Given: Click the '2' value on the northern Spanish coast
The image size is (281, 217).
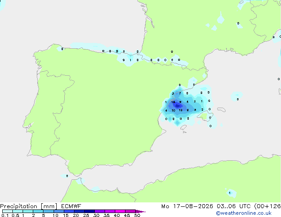Looking at the screenshot, I should [x=117, y=51].
